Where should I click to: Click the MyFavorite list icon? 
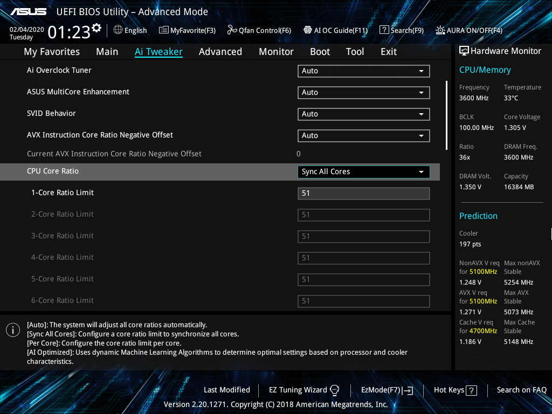pos(163,30)
